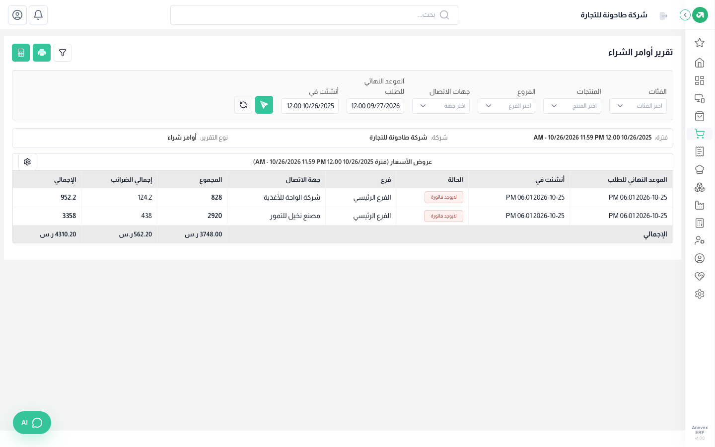715x447 pixels.
Task: Expand جهات الاتصال contacts dropdown
Action: click(441, 106)
